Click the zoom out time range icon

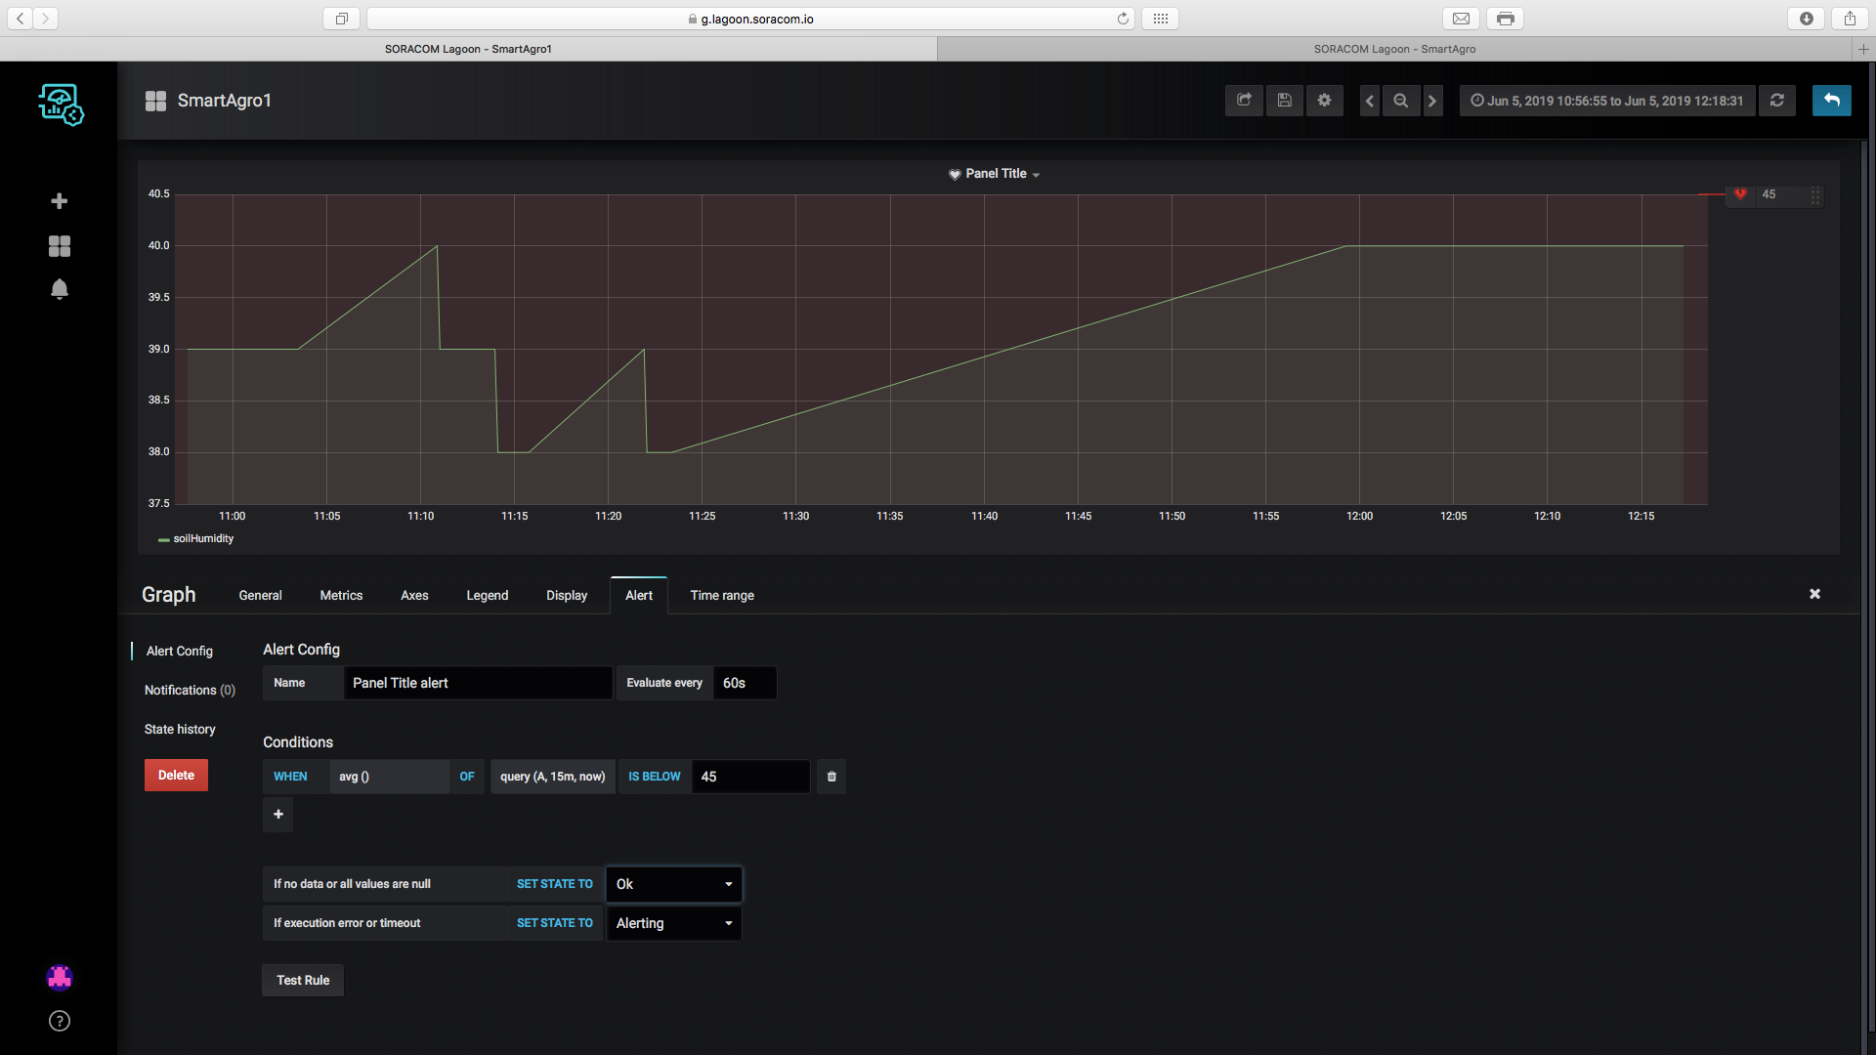click(1400, 101)
